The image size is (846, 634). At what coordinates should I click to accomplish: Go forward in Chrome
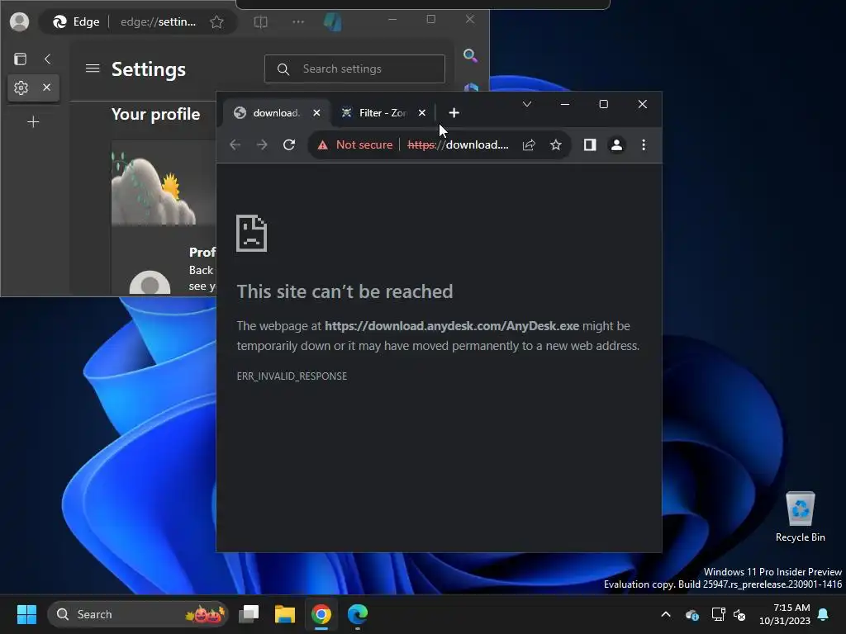tap(262, 144)
